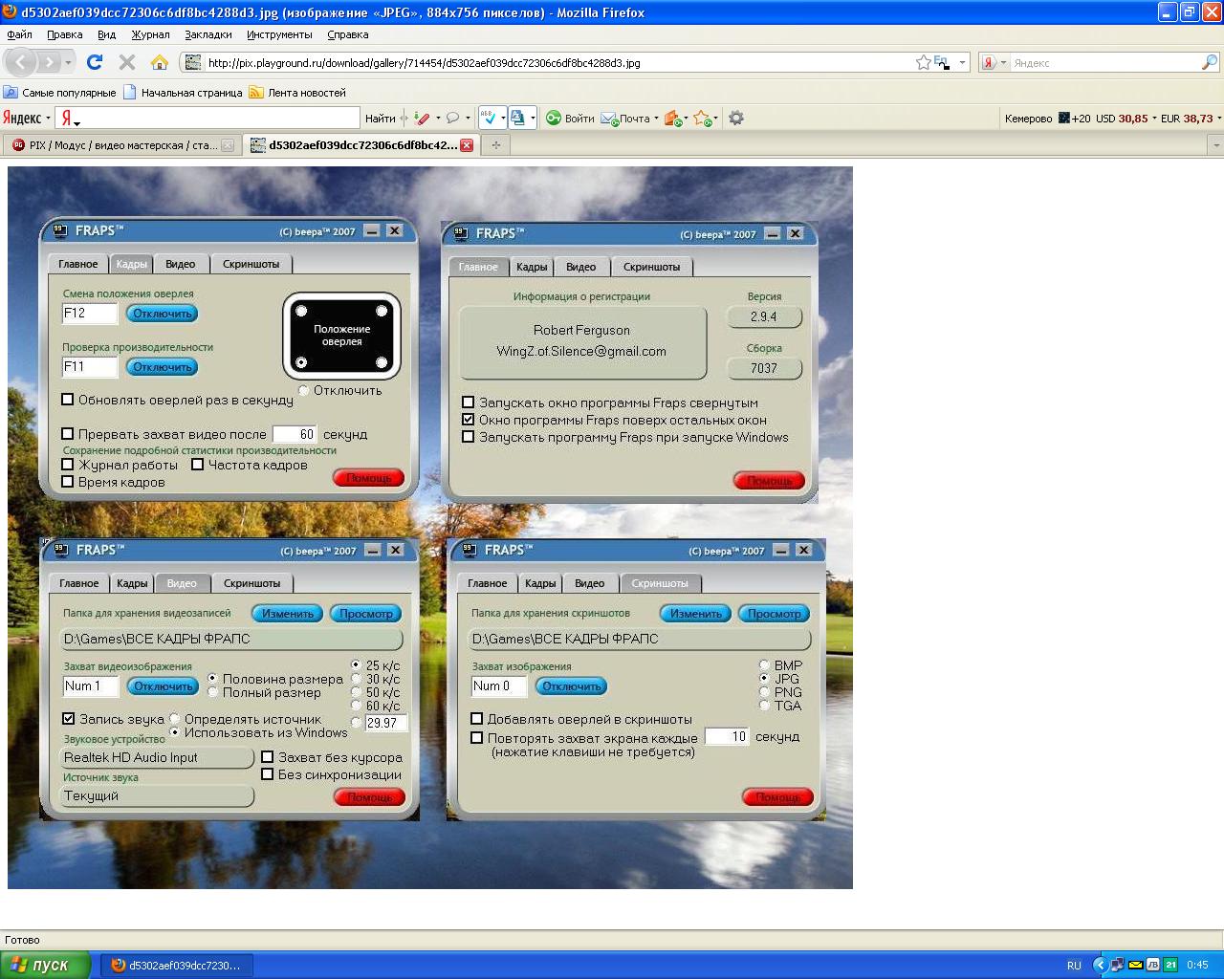Open the Инструменты menu

(279, 34)
